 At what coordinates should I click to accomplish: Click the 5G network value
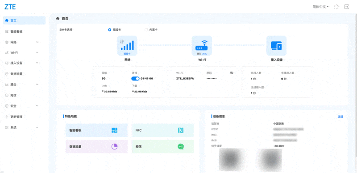[104, 79]
